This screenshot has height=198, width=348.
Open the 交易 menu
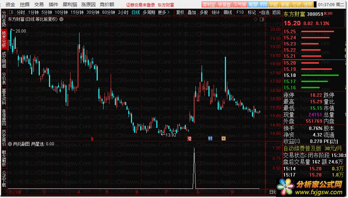pyautogui.click(x=39, y=4)
